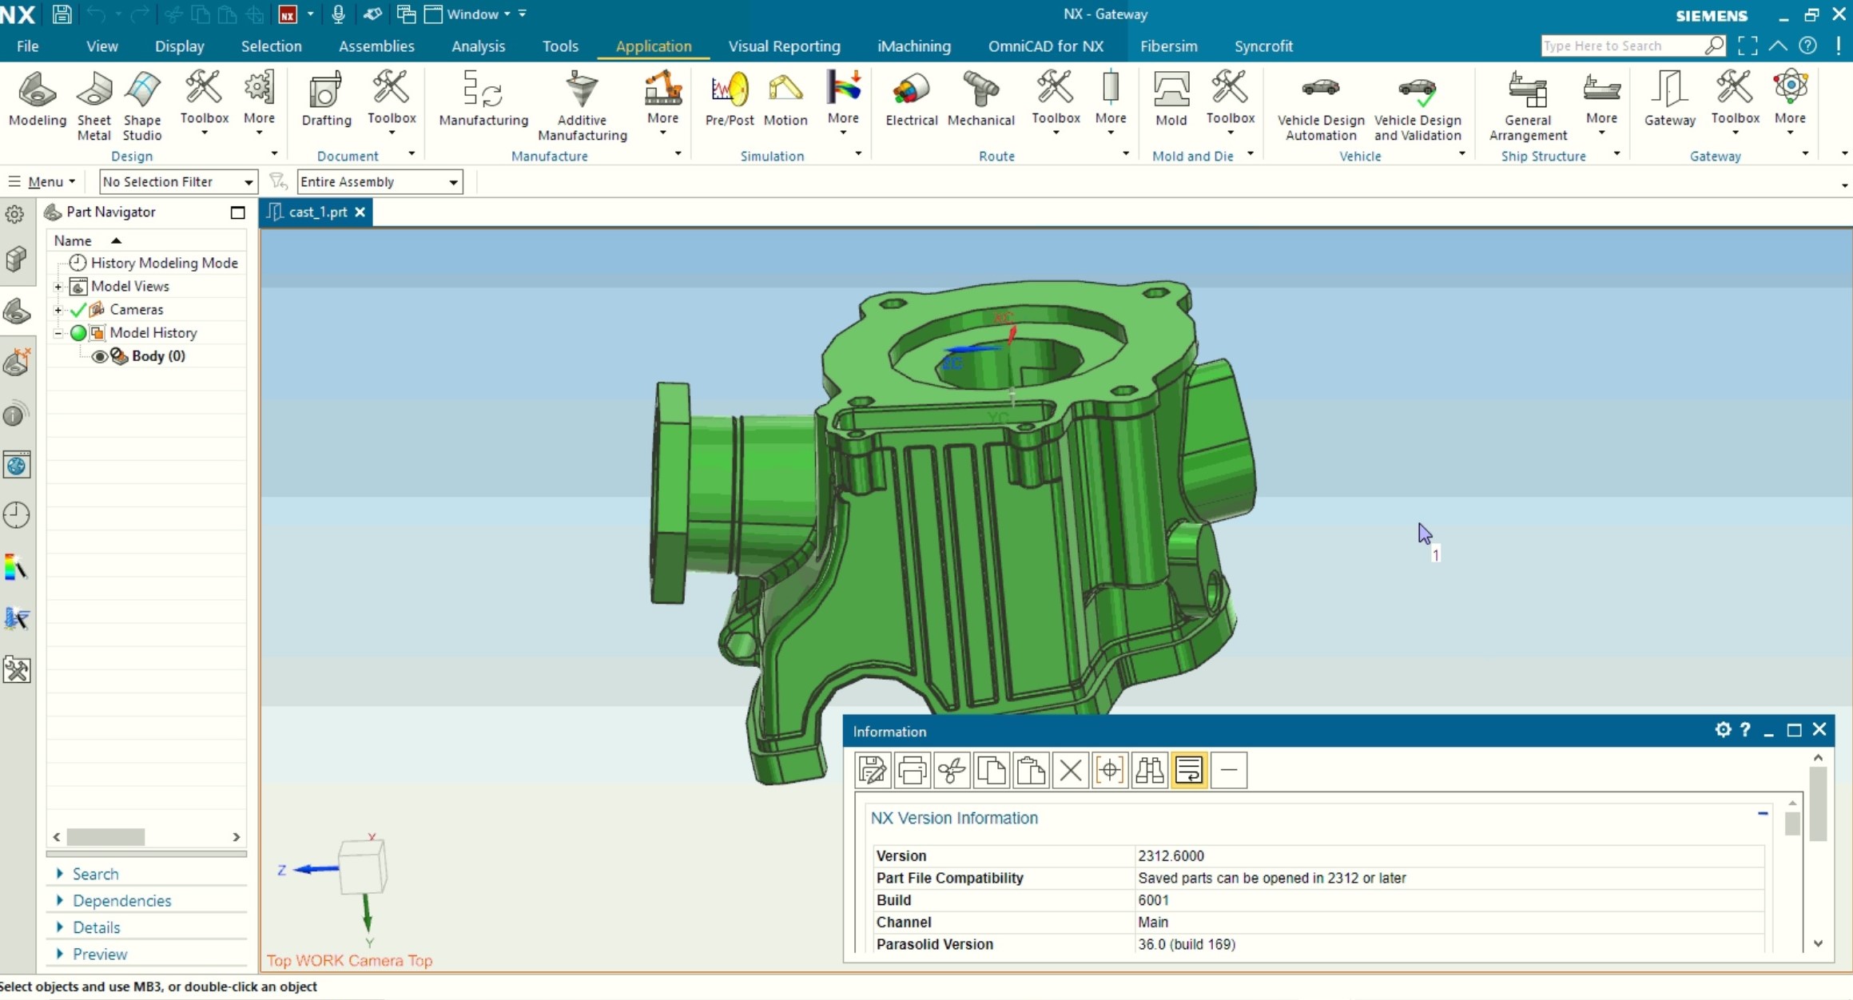Open the File menu

[27, 46]
